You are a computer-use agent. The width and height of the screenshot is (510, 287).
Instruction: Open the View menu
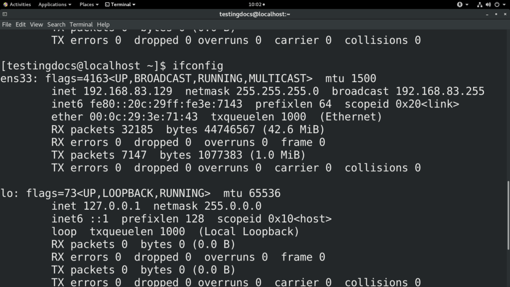[36, 24]
